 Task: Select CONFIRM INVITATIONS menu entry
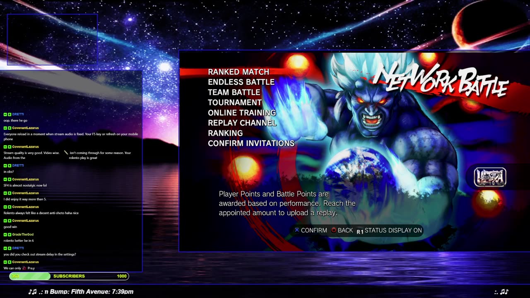pos(251,143)
